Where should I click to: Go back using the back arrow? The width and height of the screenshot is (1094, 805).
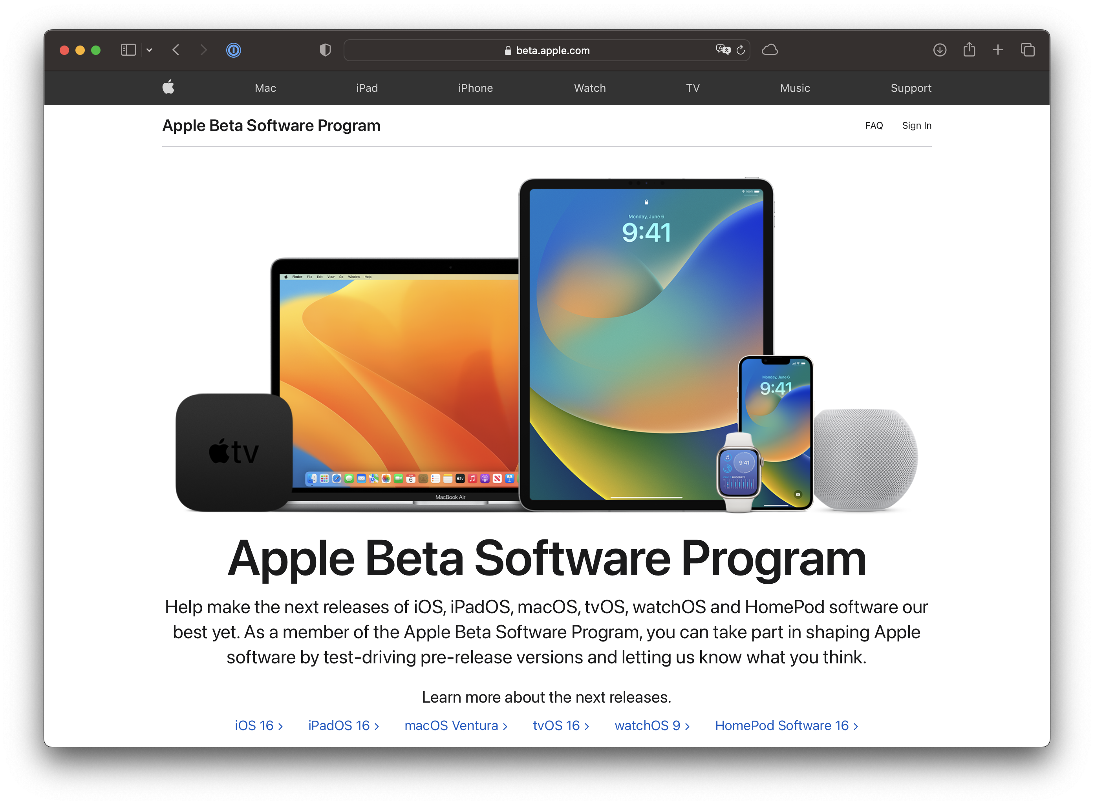click(x=176, y=50)
